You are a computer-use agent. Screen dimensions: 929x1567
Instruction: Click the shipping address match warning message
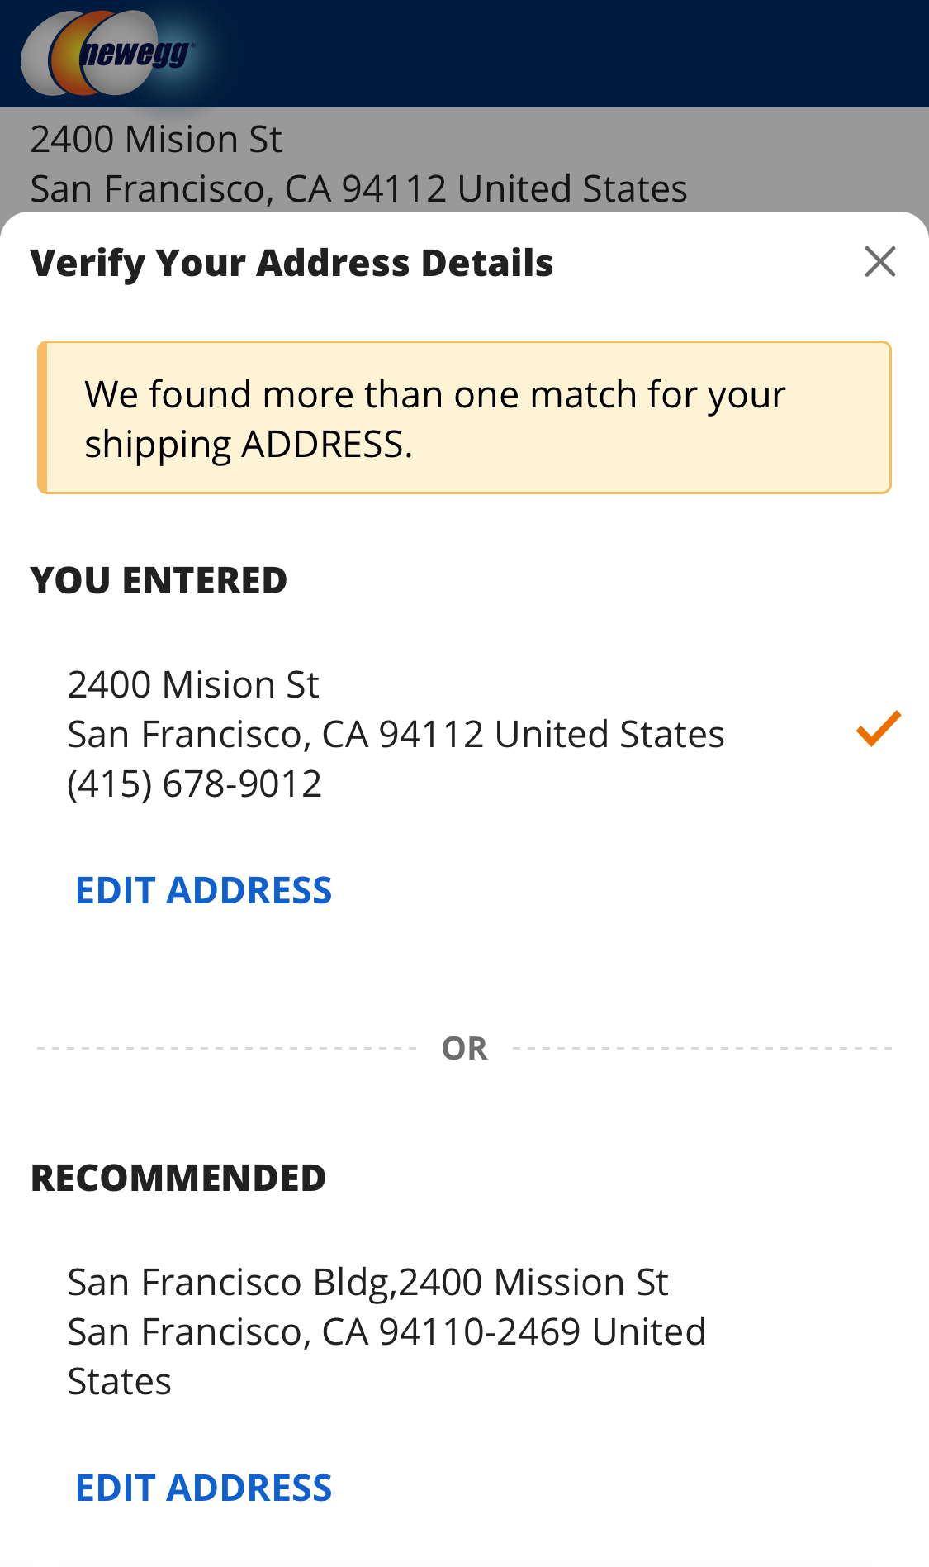[436, 417]
